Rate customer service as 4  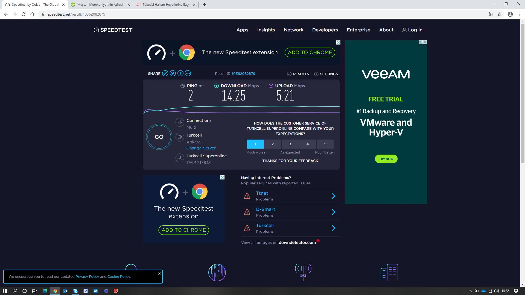pyautogui.click(x=308, y=144)
